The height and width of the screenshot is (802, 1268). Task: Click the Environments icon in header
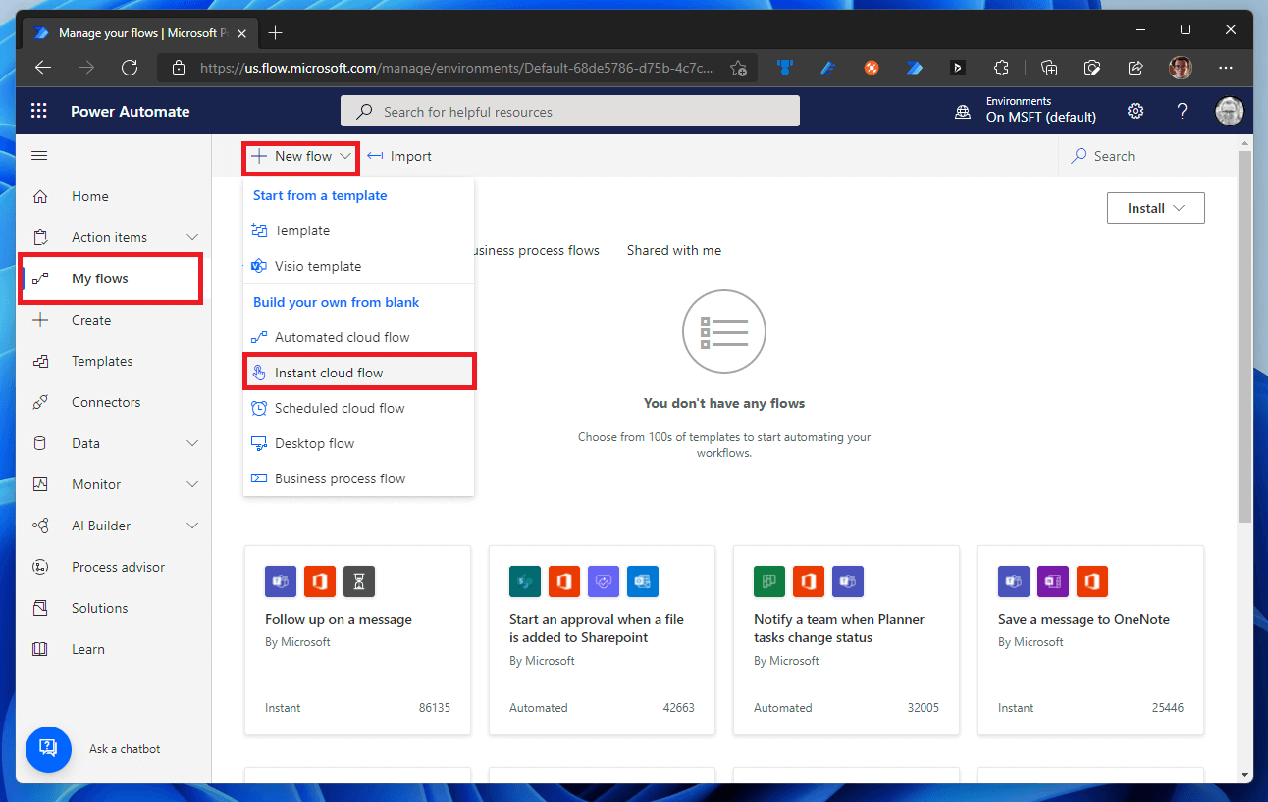pos(963,113)
